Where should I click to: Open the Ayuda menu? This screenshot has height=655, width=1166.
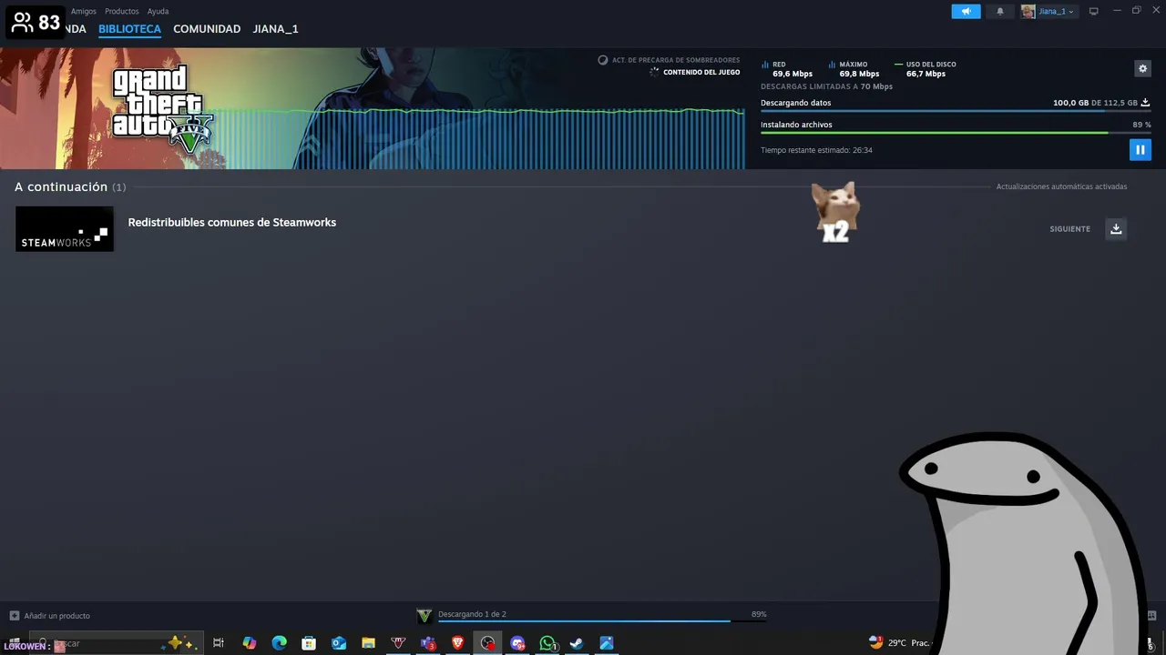pyautogui.click(x=158, y=11)
